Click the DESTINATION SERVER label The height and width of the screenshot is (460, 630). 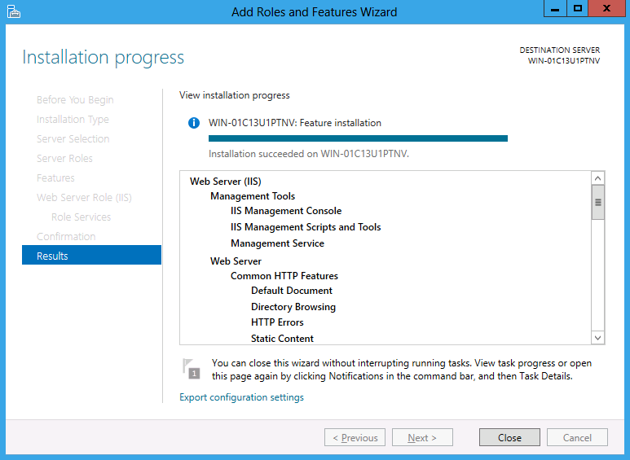point(559,50)
